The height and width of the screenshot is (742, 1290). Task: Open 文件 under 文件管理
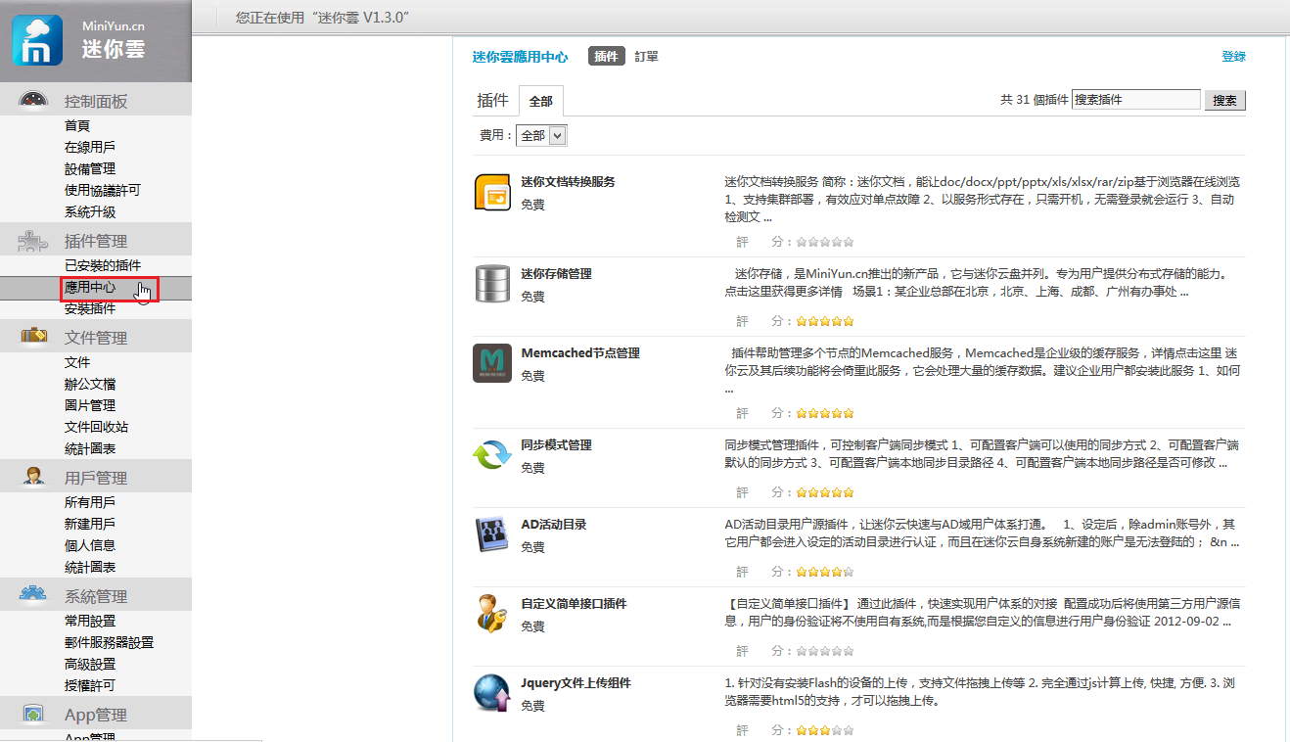(x=77, y=362)
